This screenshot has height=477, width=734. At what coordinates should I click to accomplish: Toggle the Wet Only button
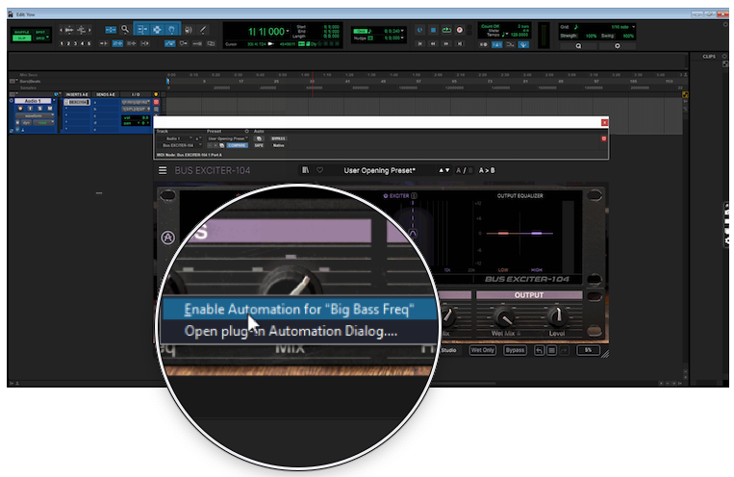click(x=483, y=350)
